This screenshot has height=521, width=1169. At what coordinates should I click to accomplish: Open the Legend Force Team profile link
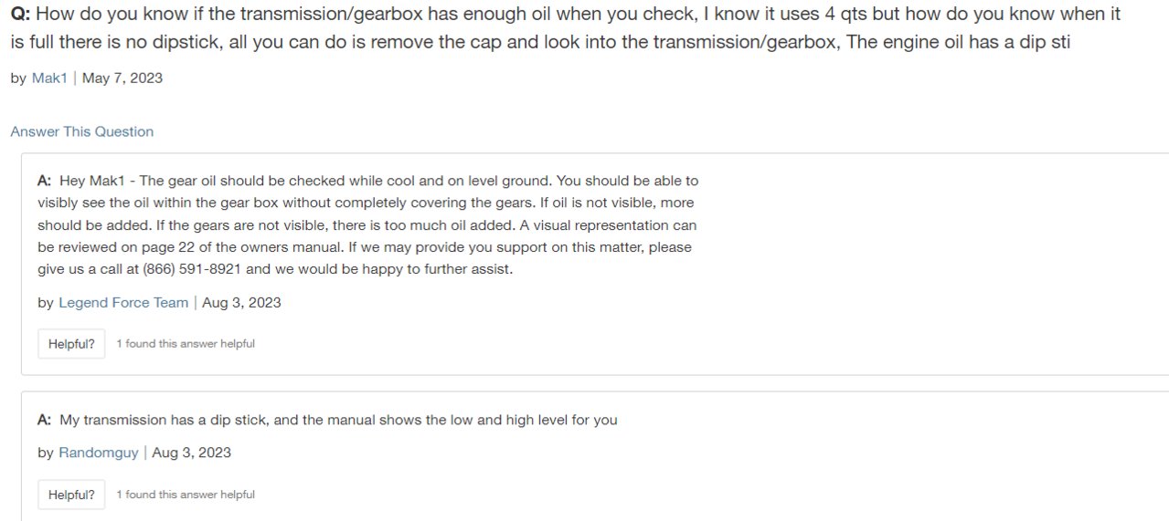[123, 302]
